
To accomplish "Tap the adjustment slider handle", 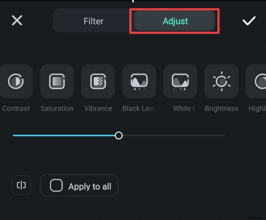I will [x=119, y=135].
